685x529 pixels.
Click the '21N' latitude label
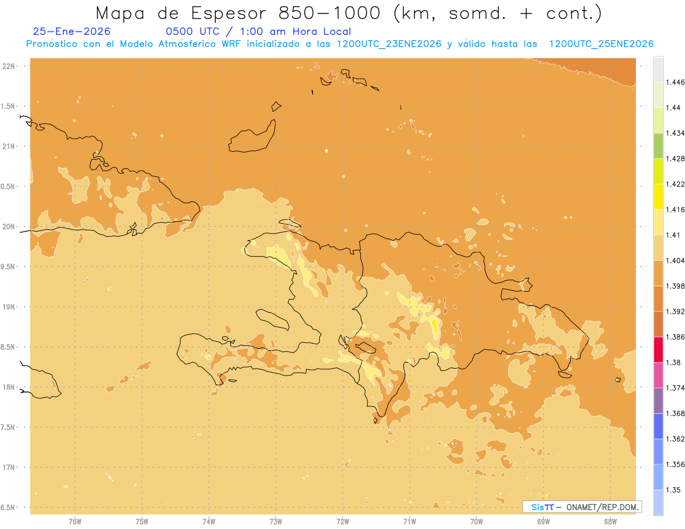click(x=10, y=146)
